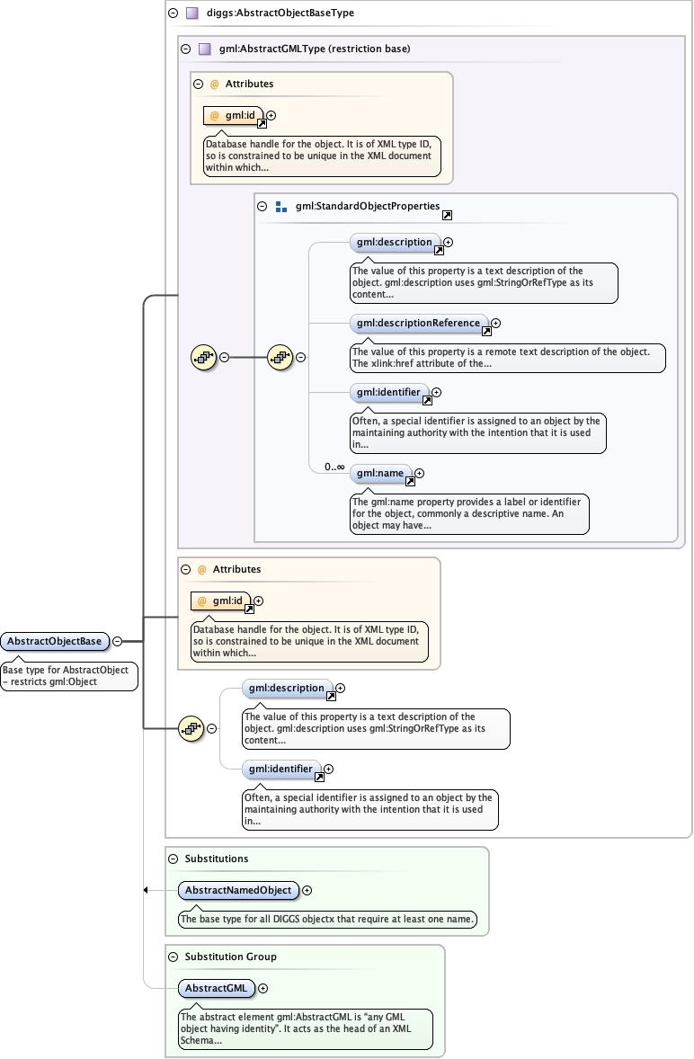The width and height of the screenshot is (694, 1059).
Task: Select the sequence icon inside the gml:StandardObjectProperties box
Action: point(280,357)
